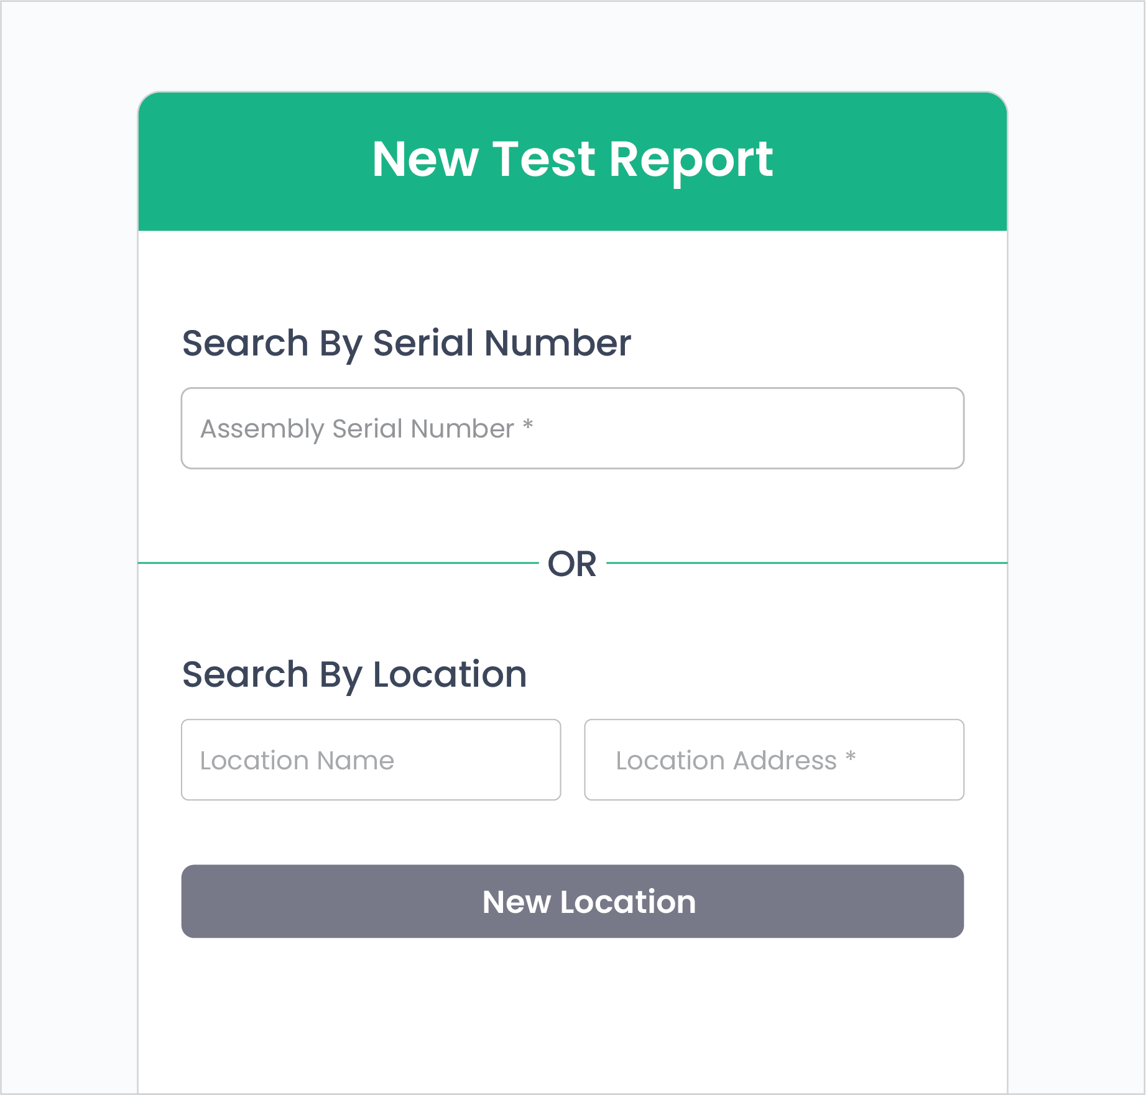Viewport: 1146px width, 1095px height.
Task: Click the New Test Report header title
Action: coord(572,159)
